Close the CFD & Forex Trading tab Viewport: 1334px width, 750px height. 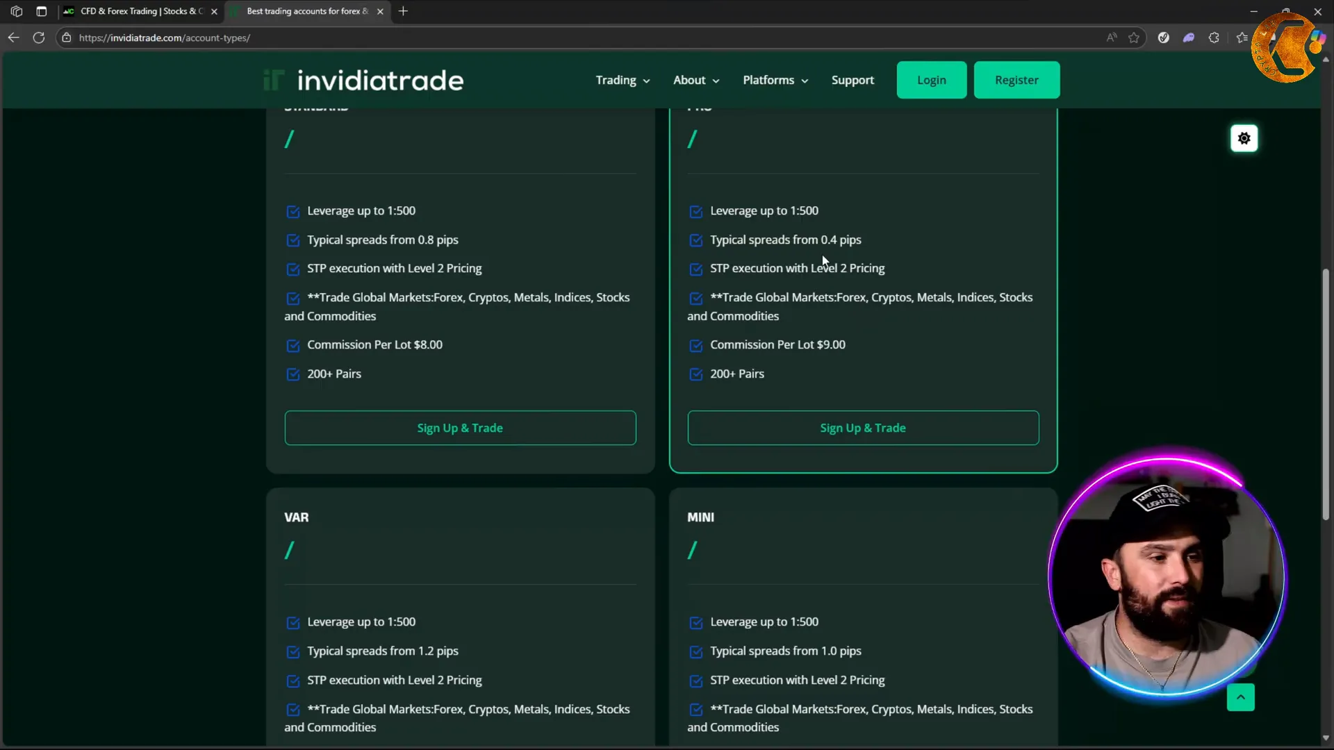point(214,11)
